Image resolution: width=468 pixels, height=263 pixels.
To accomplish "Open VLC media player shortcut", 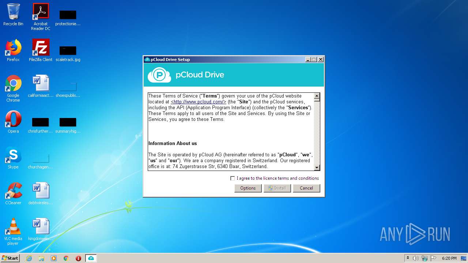I will (13, 232).
